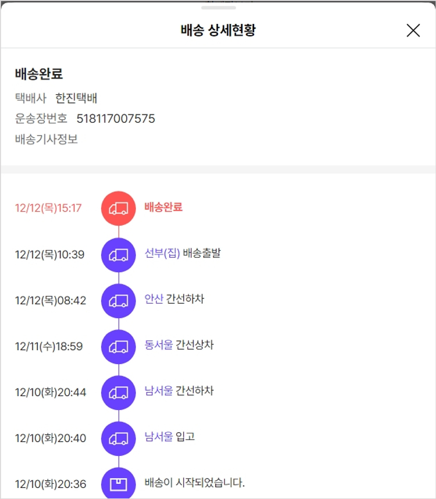Click the 배송기사정보 label
Screen dimensions: 436x499
(47, 140)
